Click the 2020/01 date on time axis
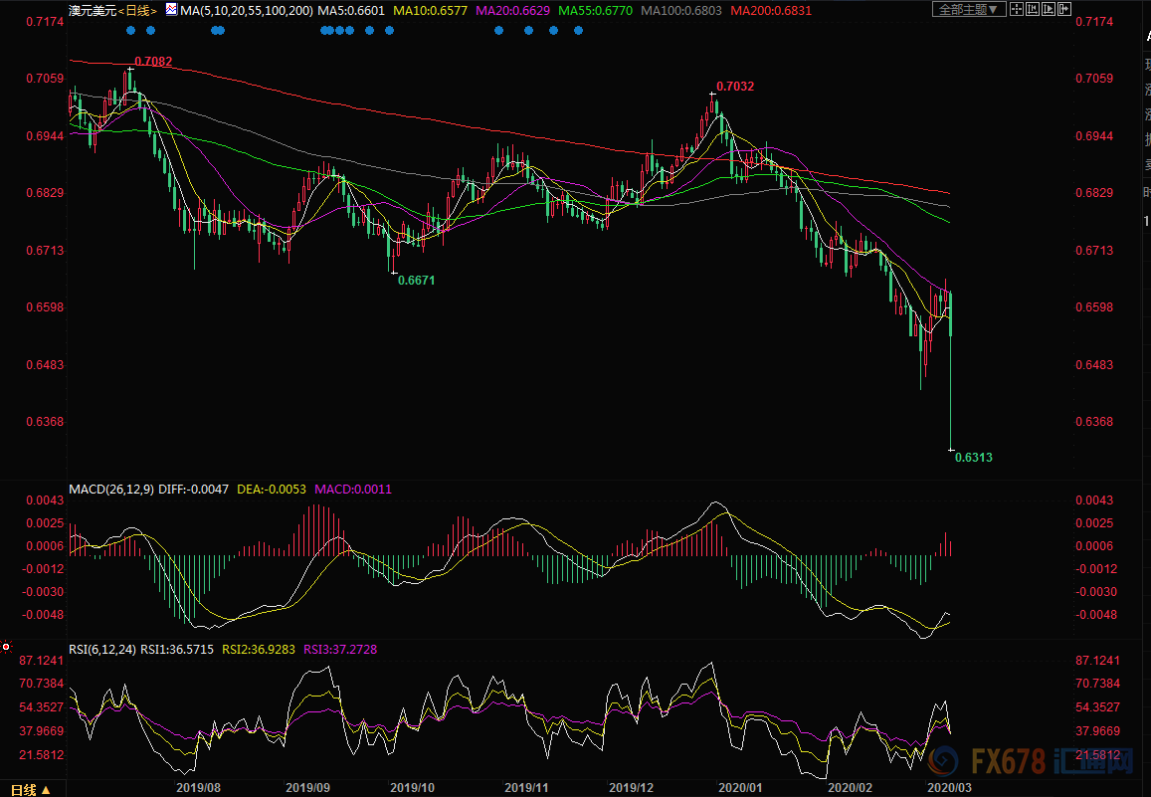The height and width of the screenshot is (797, 1151). [739, 787]
